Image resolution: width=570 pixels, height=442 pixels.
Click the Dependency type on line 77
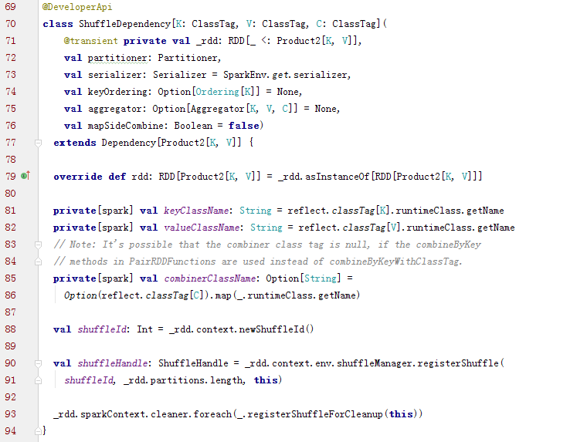[129, 143]
